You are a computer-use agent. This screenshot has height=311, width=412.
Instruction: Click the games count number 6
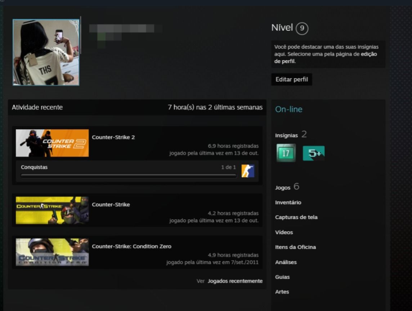pyautogui.click(x=296, y=186)
